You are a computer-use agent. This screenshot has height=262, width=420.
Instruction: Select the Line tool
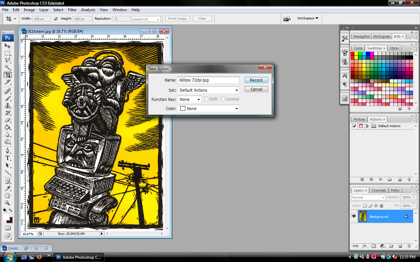[8, 172]
